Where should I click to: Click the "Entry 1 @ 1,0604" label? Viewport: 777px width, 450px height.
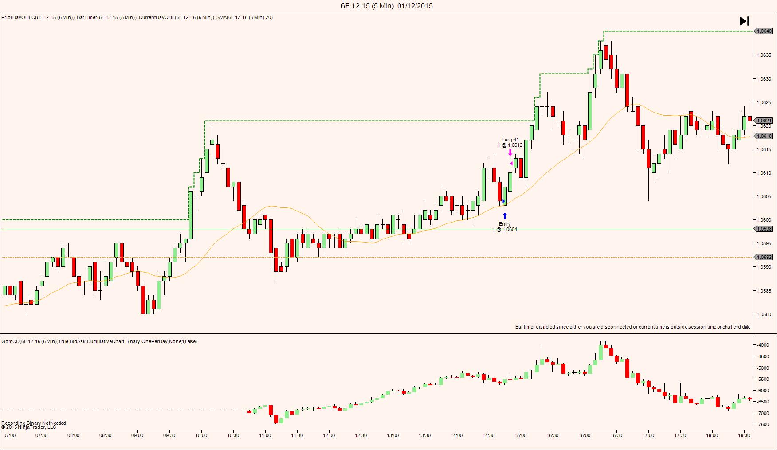tap(505, 227)
